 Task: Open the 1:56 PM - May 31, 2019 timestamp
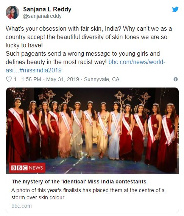(50, 79)
